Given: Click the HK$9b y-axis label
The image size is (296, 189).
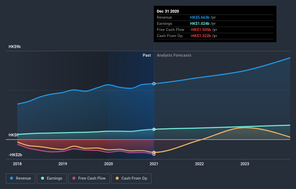Looking at the screenshot, I should (14, 47).
